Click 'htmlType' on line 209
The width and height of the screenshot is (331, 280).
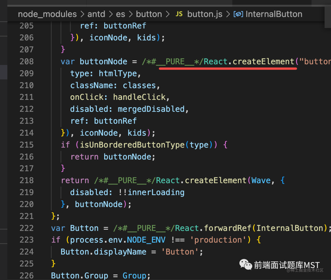coord(118,74)
